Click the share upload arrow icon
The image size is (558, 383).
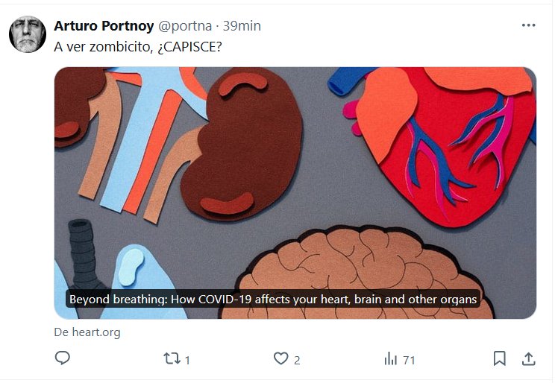tap(528, 359)
